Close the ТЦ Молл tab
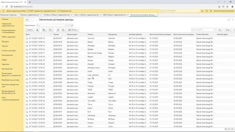 click(71, 15)
